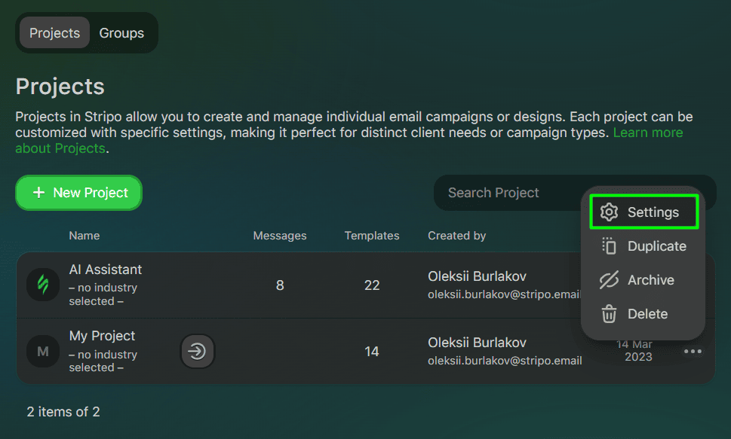Click the Created by column header
The height and width of the screenshot is (439, 731).
pos(457,236)
